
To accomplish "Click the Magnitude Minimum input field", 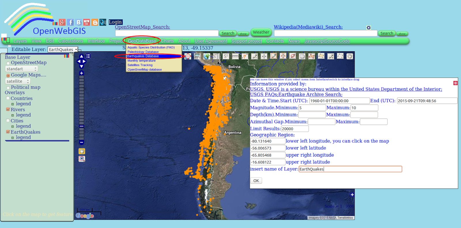I will (x=312, y=108).
